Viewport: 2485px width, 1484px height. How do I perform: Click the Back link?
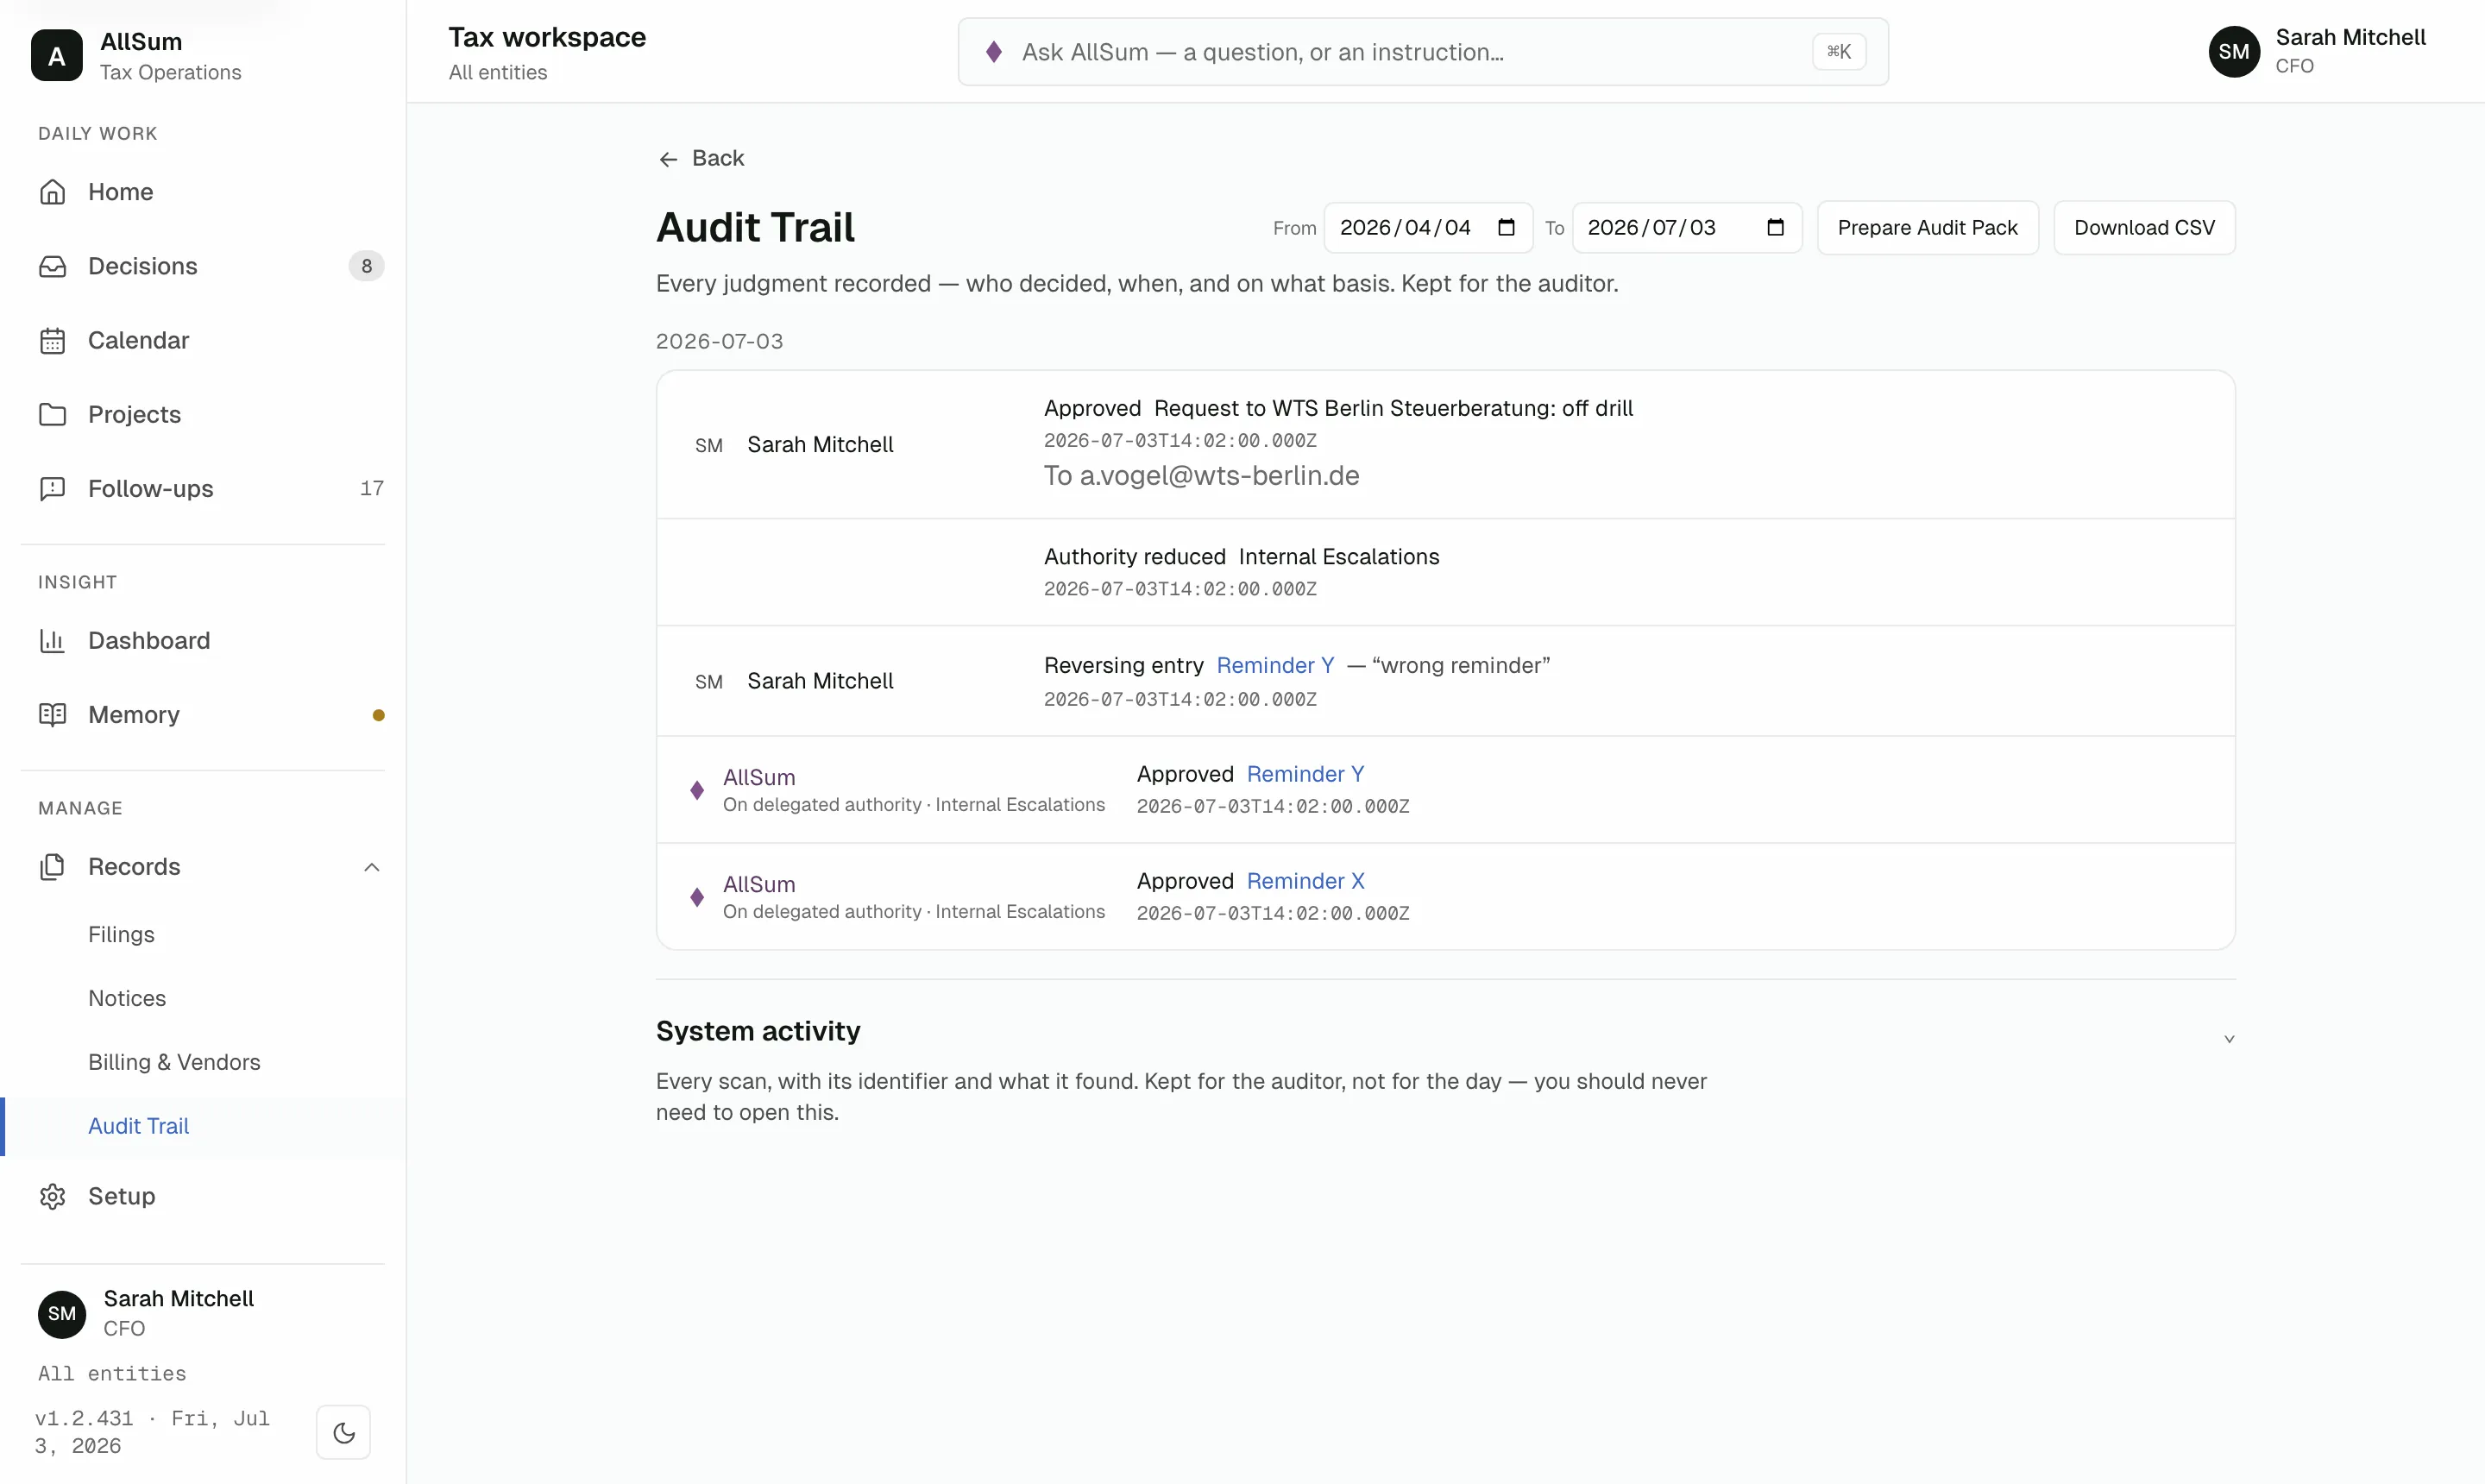point(701,158)
